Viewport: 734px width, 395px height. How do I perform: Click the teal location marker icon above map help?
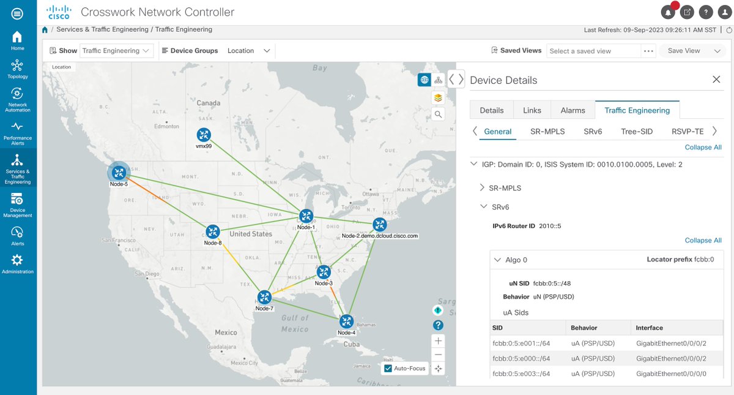438,310
